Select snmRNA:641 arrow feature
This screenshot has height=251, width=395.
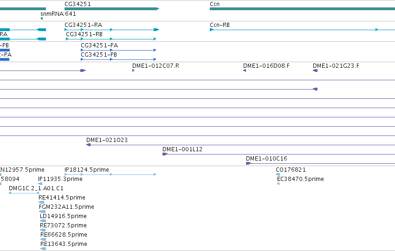click(42, 19)
